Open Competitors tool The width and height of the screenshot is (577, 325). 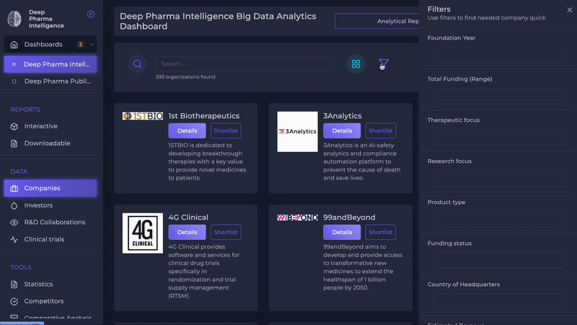(44, 301)
